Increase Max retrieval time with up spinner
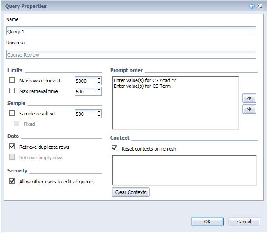 click(99, 89)
